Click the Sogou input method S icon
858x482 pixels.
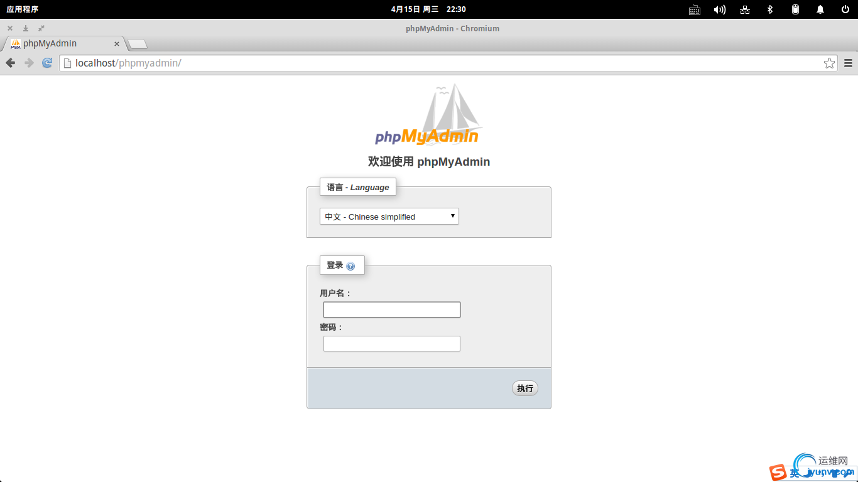(779, 472)
